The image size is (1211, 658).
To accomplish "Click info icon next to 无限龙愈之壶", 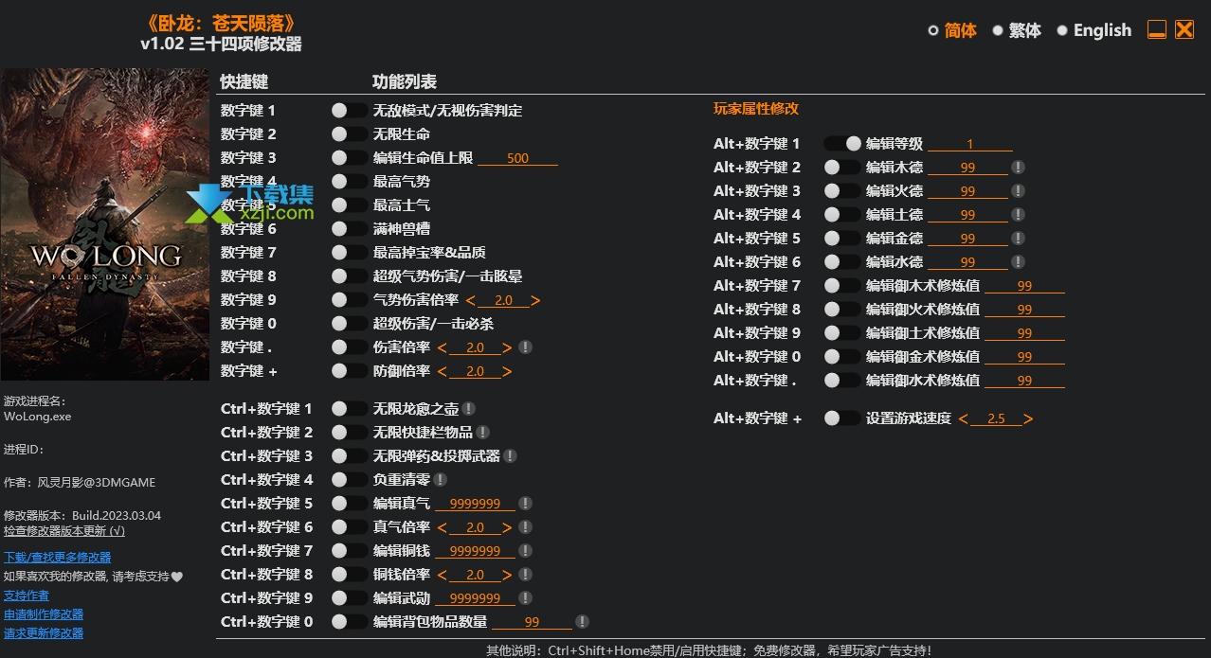I will [x=468, y=409].
